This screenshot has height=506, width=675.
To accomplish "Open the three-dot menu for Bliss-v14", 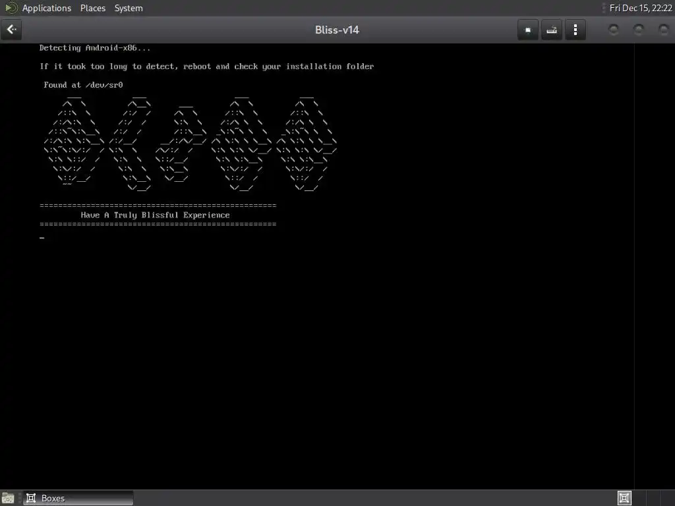I will 575,30.
